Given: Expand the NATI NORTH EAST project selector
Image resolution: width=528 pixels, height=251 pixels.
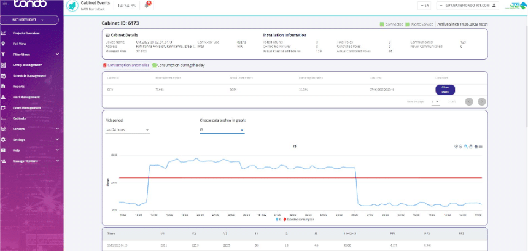Looking at the screenshot, I should [x=31, y=20].
